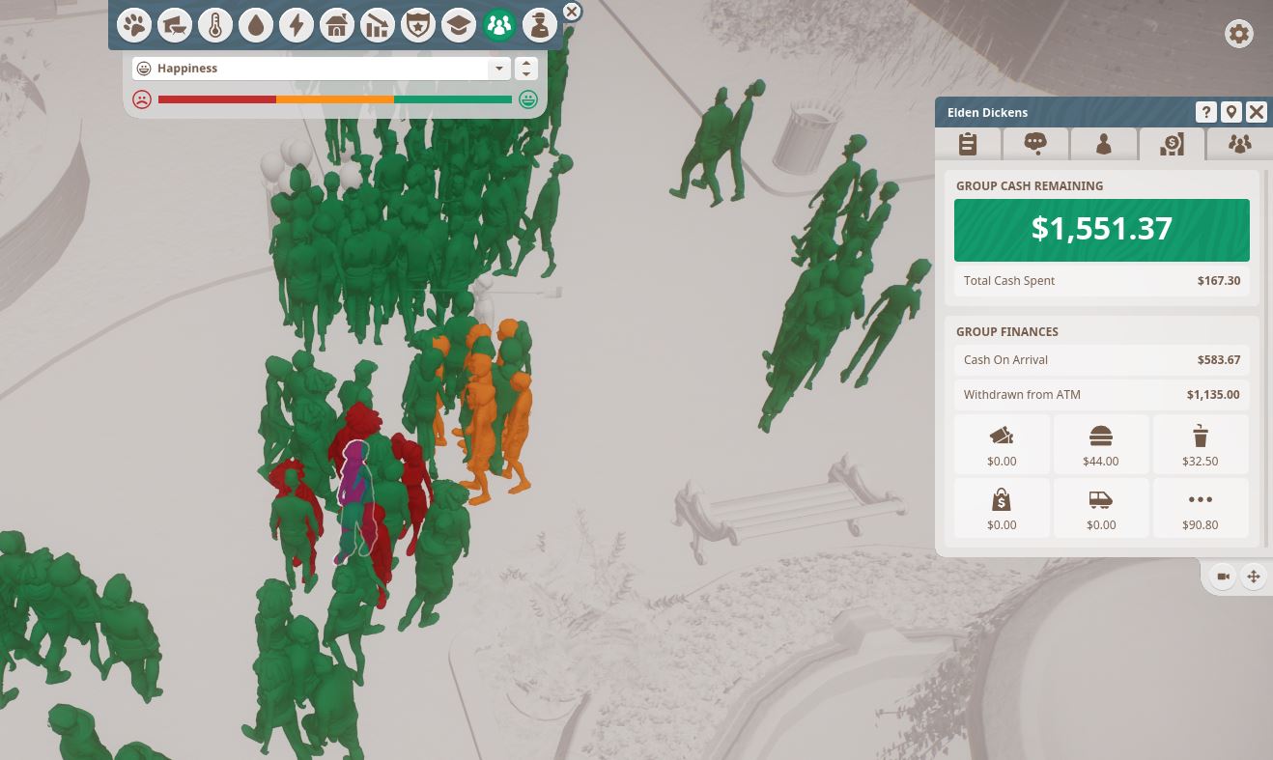Open help for Elden Dickens panel
The image size is (1273, 760).
coord(1205,112)
